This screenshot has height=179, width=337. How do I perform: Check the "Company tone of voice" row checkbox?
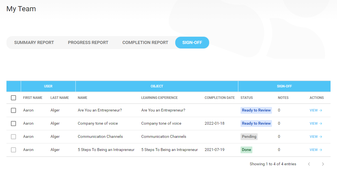point(13,123)
